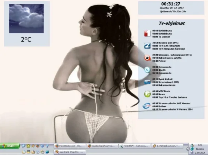
Task: Click the weather cloud image widget
Action: pyautogui.click(x=26, y=19)
